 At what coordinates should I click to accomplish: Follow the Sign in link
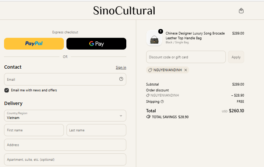click(121, 67)
